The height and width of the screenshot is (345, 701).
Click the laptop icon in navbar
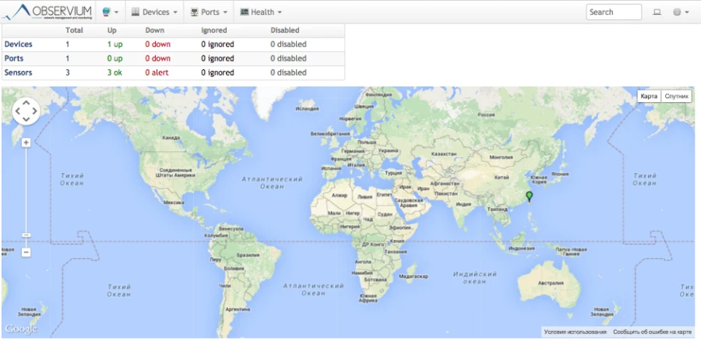tap(657, 12)
